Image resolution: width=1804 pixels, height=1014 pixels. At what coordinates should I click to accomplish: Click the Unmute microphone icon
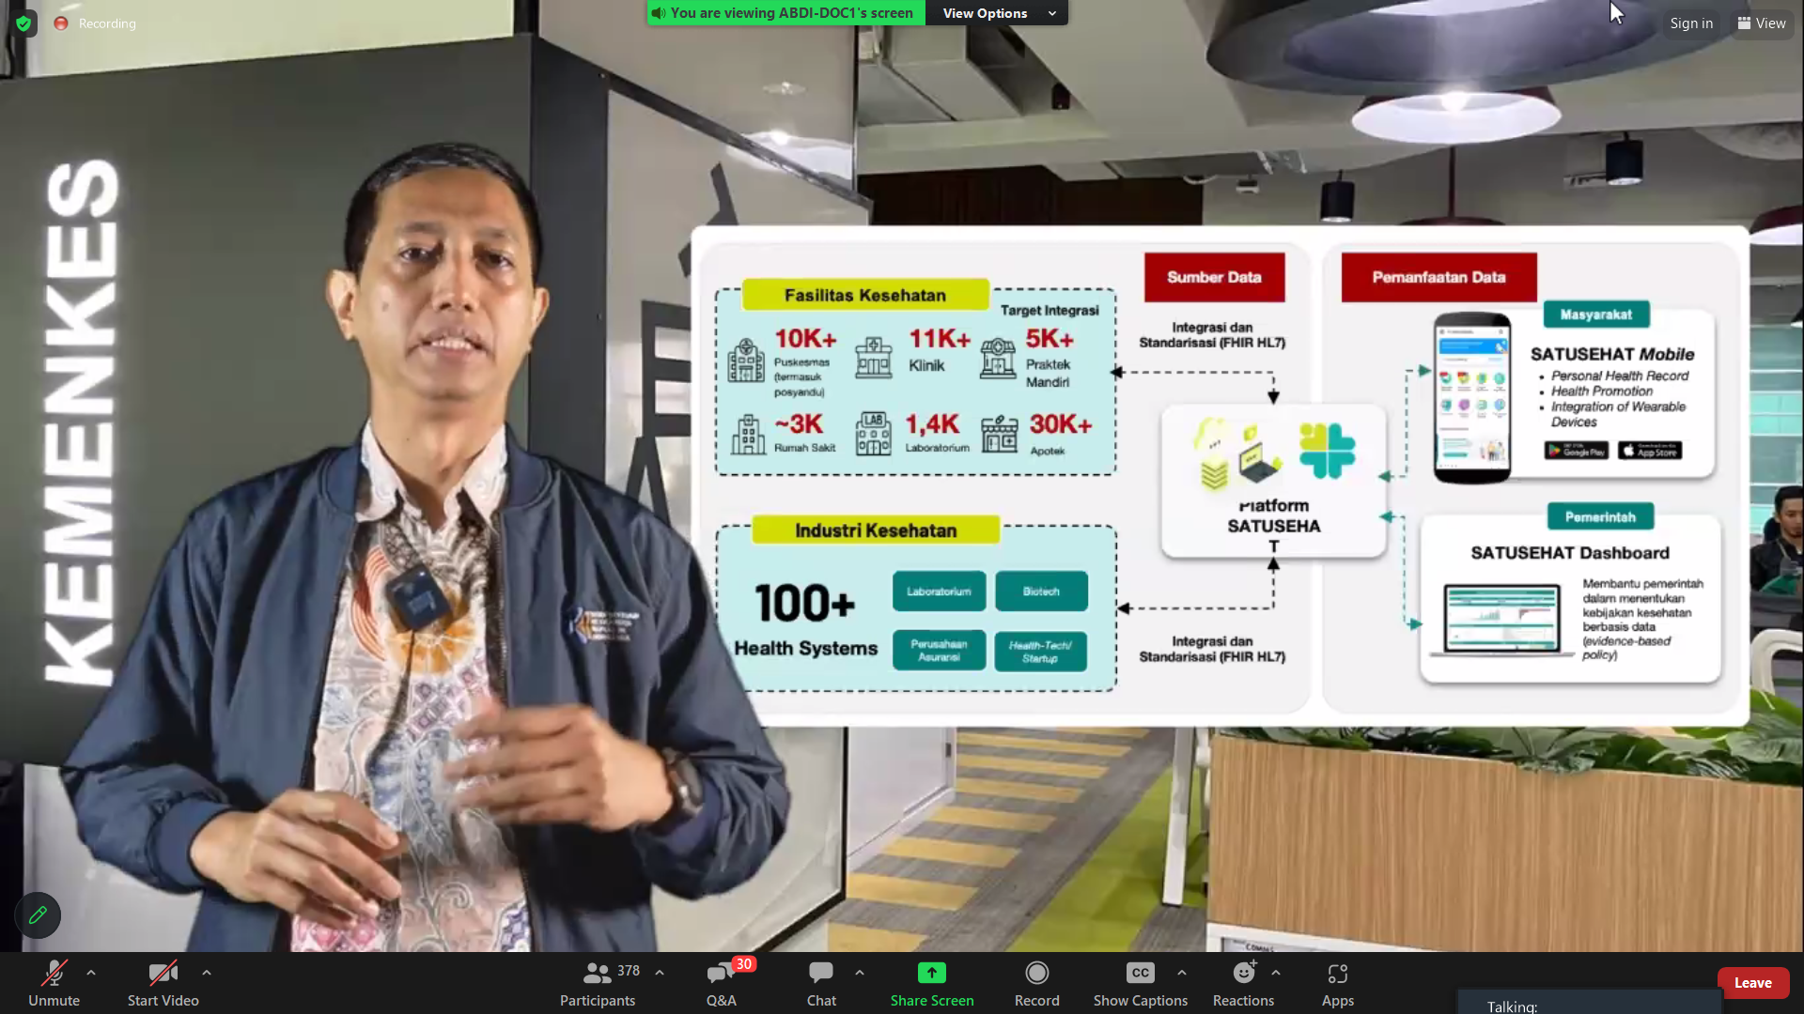[x=54, y=974]
